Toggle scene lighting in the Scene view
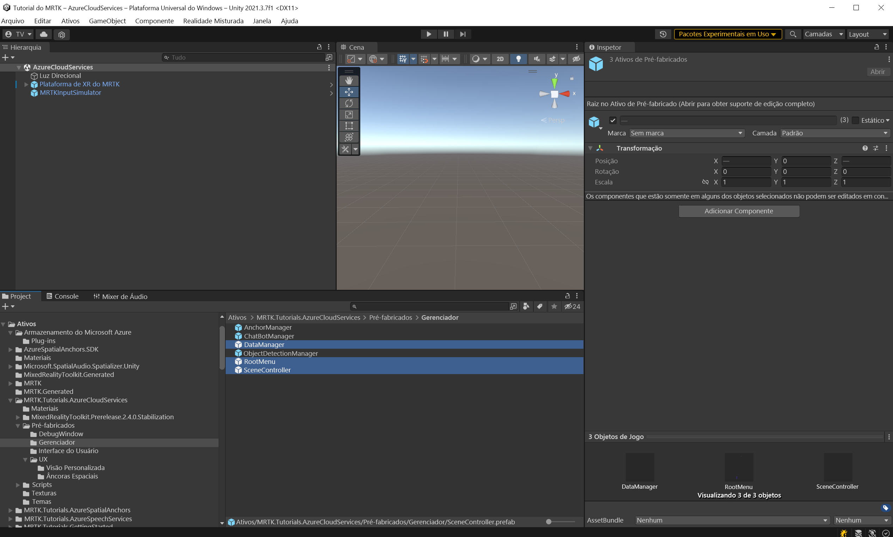The image size is (893, 537). point(518,59)
